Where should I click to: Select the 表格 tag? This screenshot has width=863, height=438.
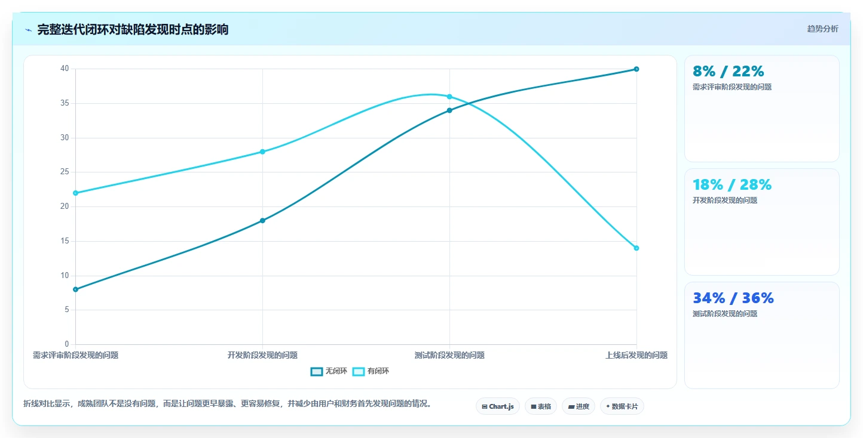coord(541,406)
